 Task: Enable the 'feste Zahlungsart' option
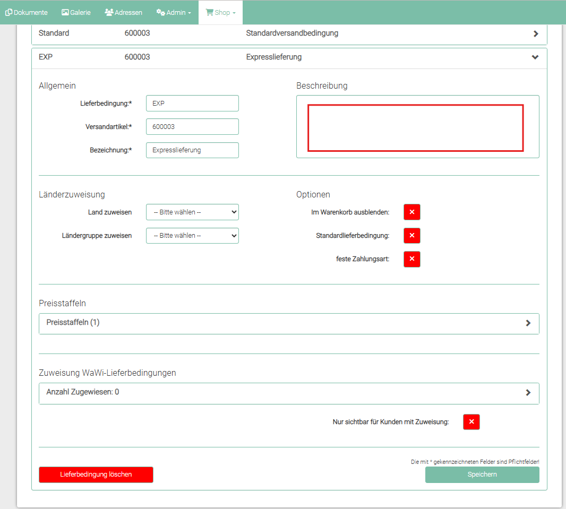[411, 260]
